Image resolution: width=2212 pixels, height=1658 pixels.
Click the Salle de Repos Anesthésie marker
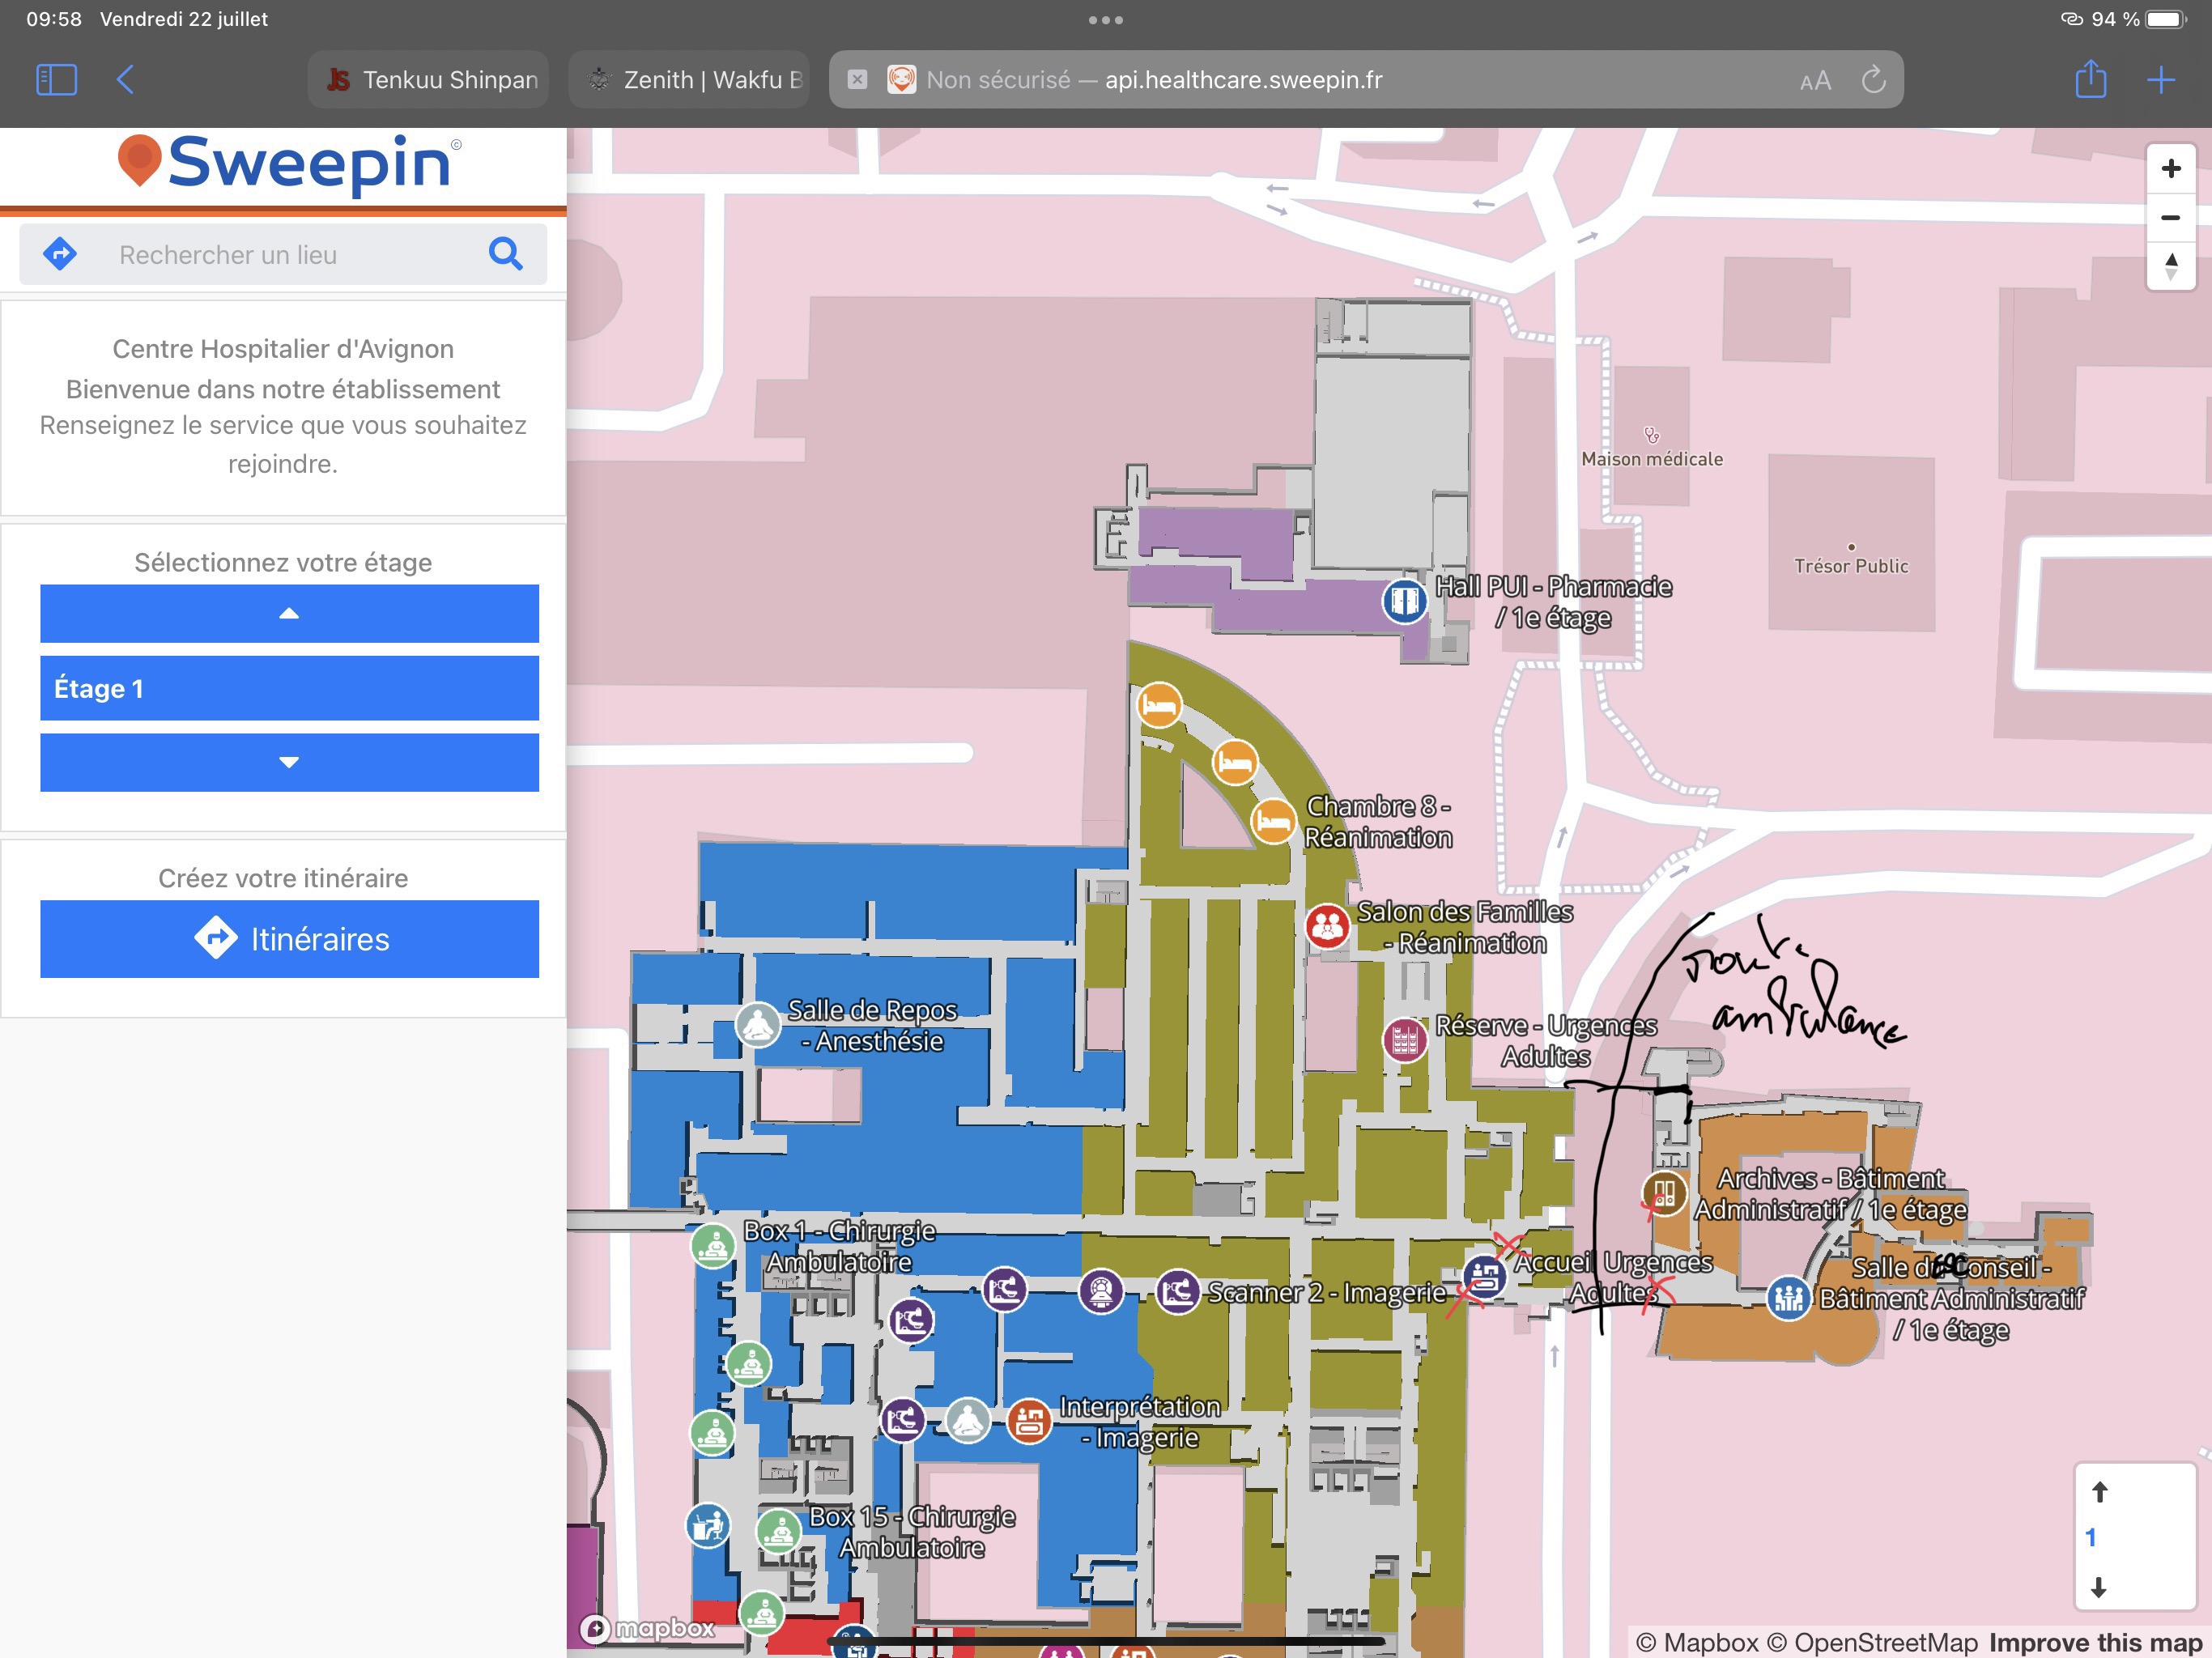pos(758,1024)
